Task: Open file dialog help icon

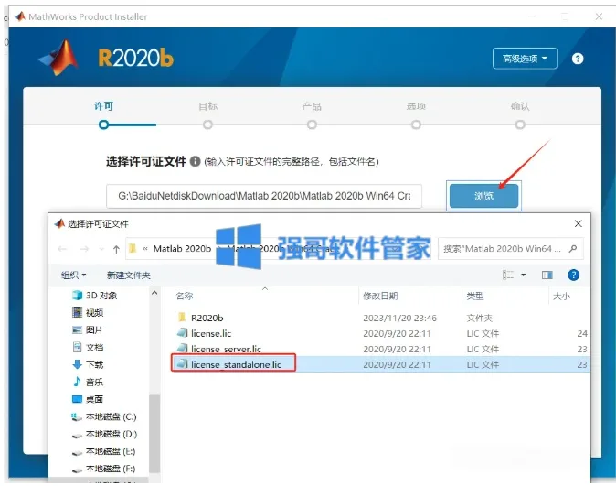Action: (x=573, y=275)
